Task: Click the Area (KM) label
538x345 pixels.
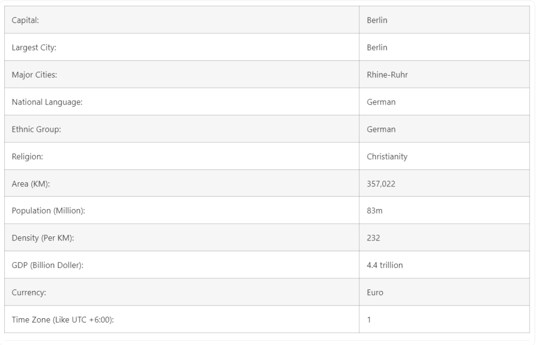Action: [31, 183]
